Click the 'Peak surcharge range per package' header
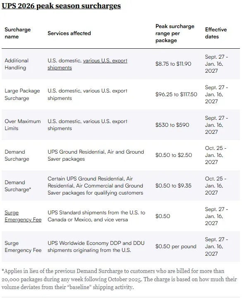242x299 pixels. pyautogui.click(x=175, y=33)
